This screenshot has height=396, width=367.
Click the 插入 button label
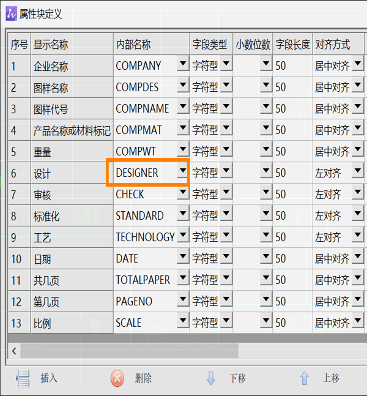(49, 378)
